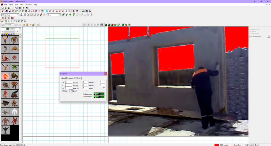Open the Game menu

coord(11,5)
